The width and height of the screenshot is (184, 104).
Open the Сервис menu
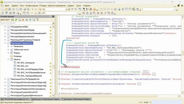pos(71,5)
